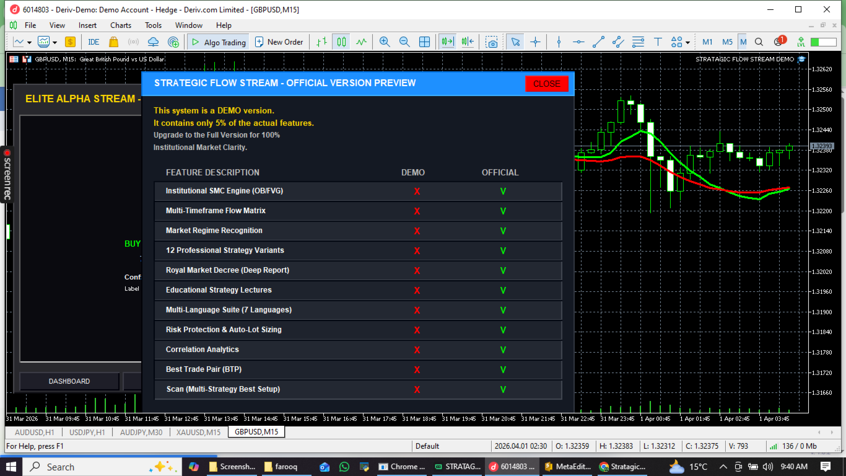
Task: Open a New Order
Action: [x=279, y=42]
